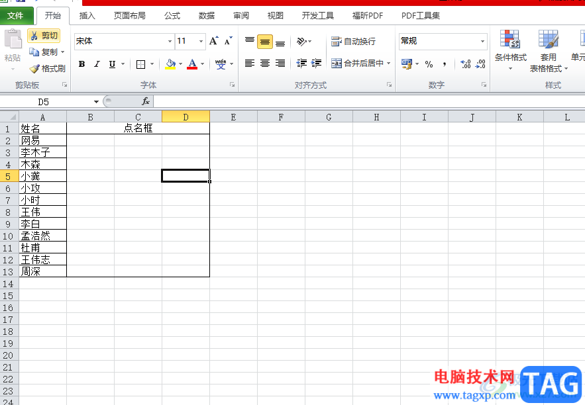The width and height of the screenshot is (585, 405).
Task: Click the increase decimal icon
Action: pos(465,64)
